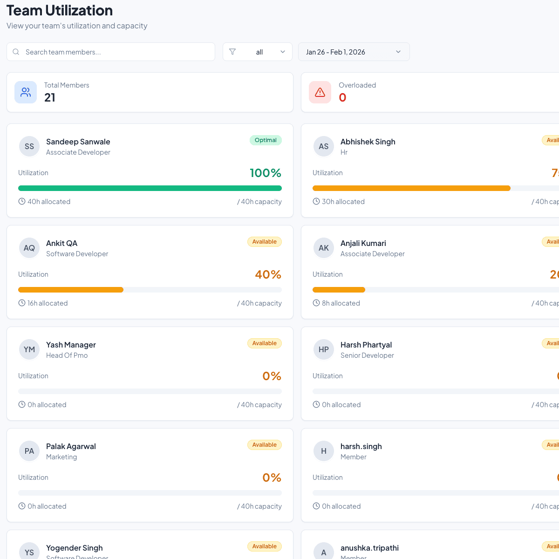559x559 pixels.
Task: Click the Optimal badge on Sandeep's card
Action: (x=266, y=140)
